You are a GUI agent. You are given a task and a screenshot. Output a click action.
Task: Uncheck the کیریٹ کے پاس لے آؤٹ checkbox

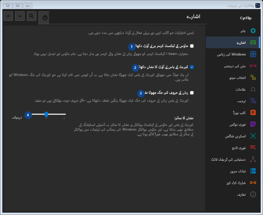point(192,67)
